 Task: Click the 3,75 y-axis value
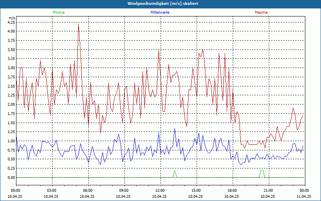11,41
